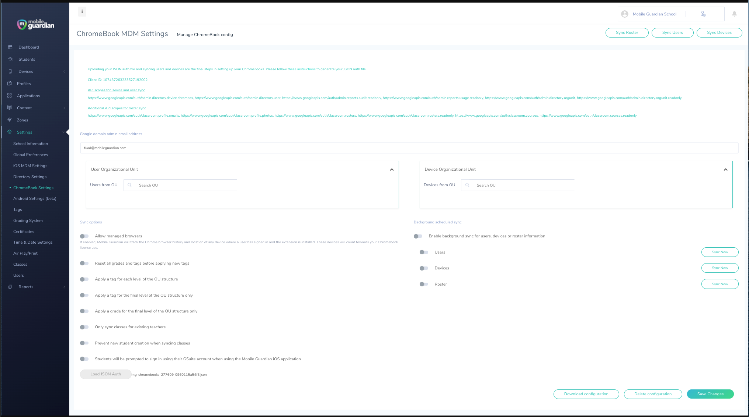Open iOS MDM Settings
The width and height of the screenshot is (749, 417).
30,166
